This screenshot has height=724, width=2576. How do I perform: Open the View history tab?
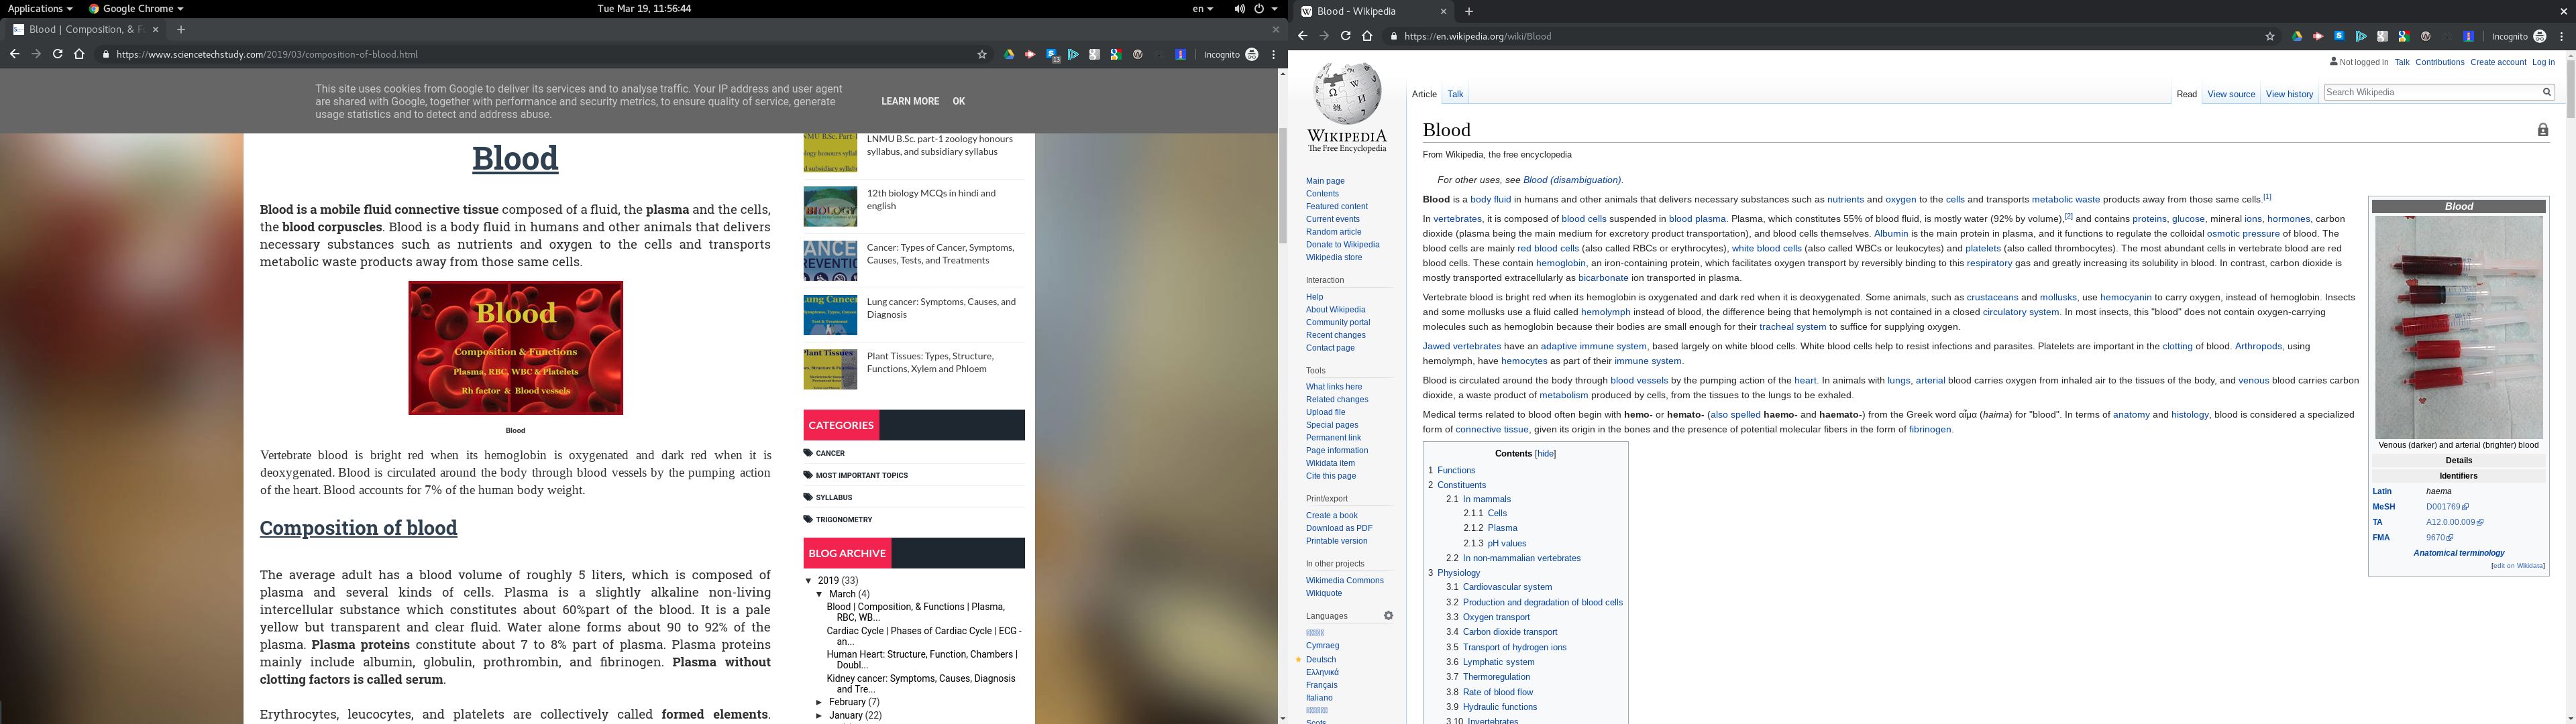click(x=2289, y=94)
